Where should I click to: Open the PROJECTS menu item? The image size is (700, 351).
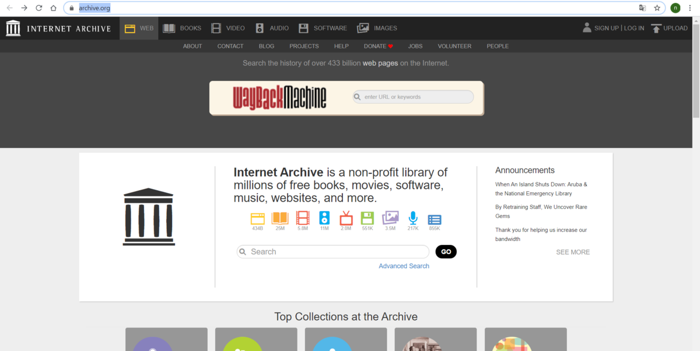pyautogui.click(x=304, y=46)
